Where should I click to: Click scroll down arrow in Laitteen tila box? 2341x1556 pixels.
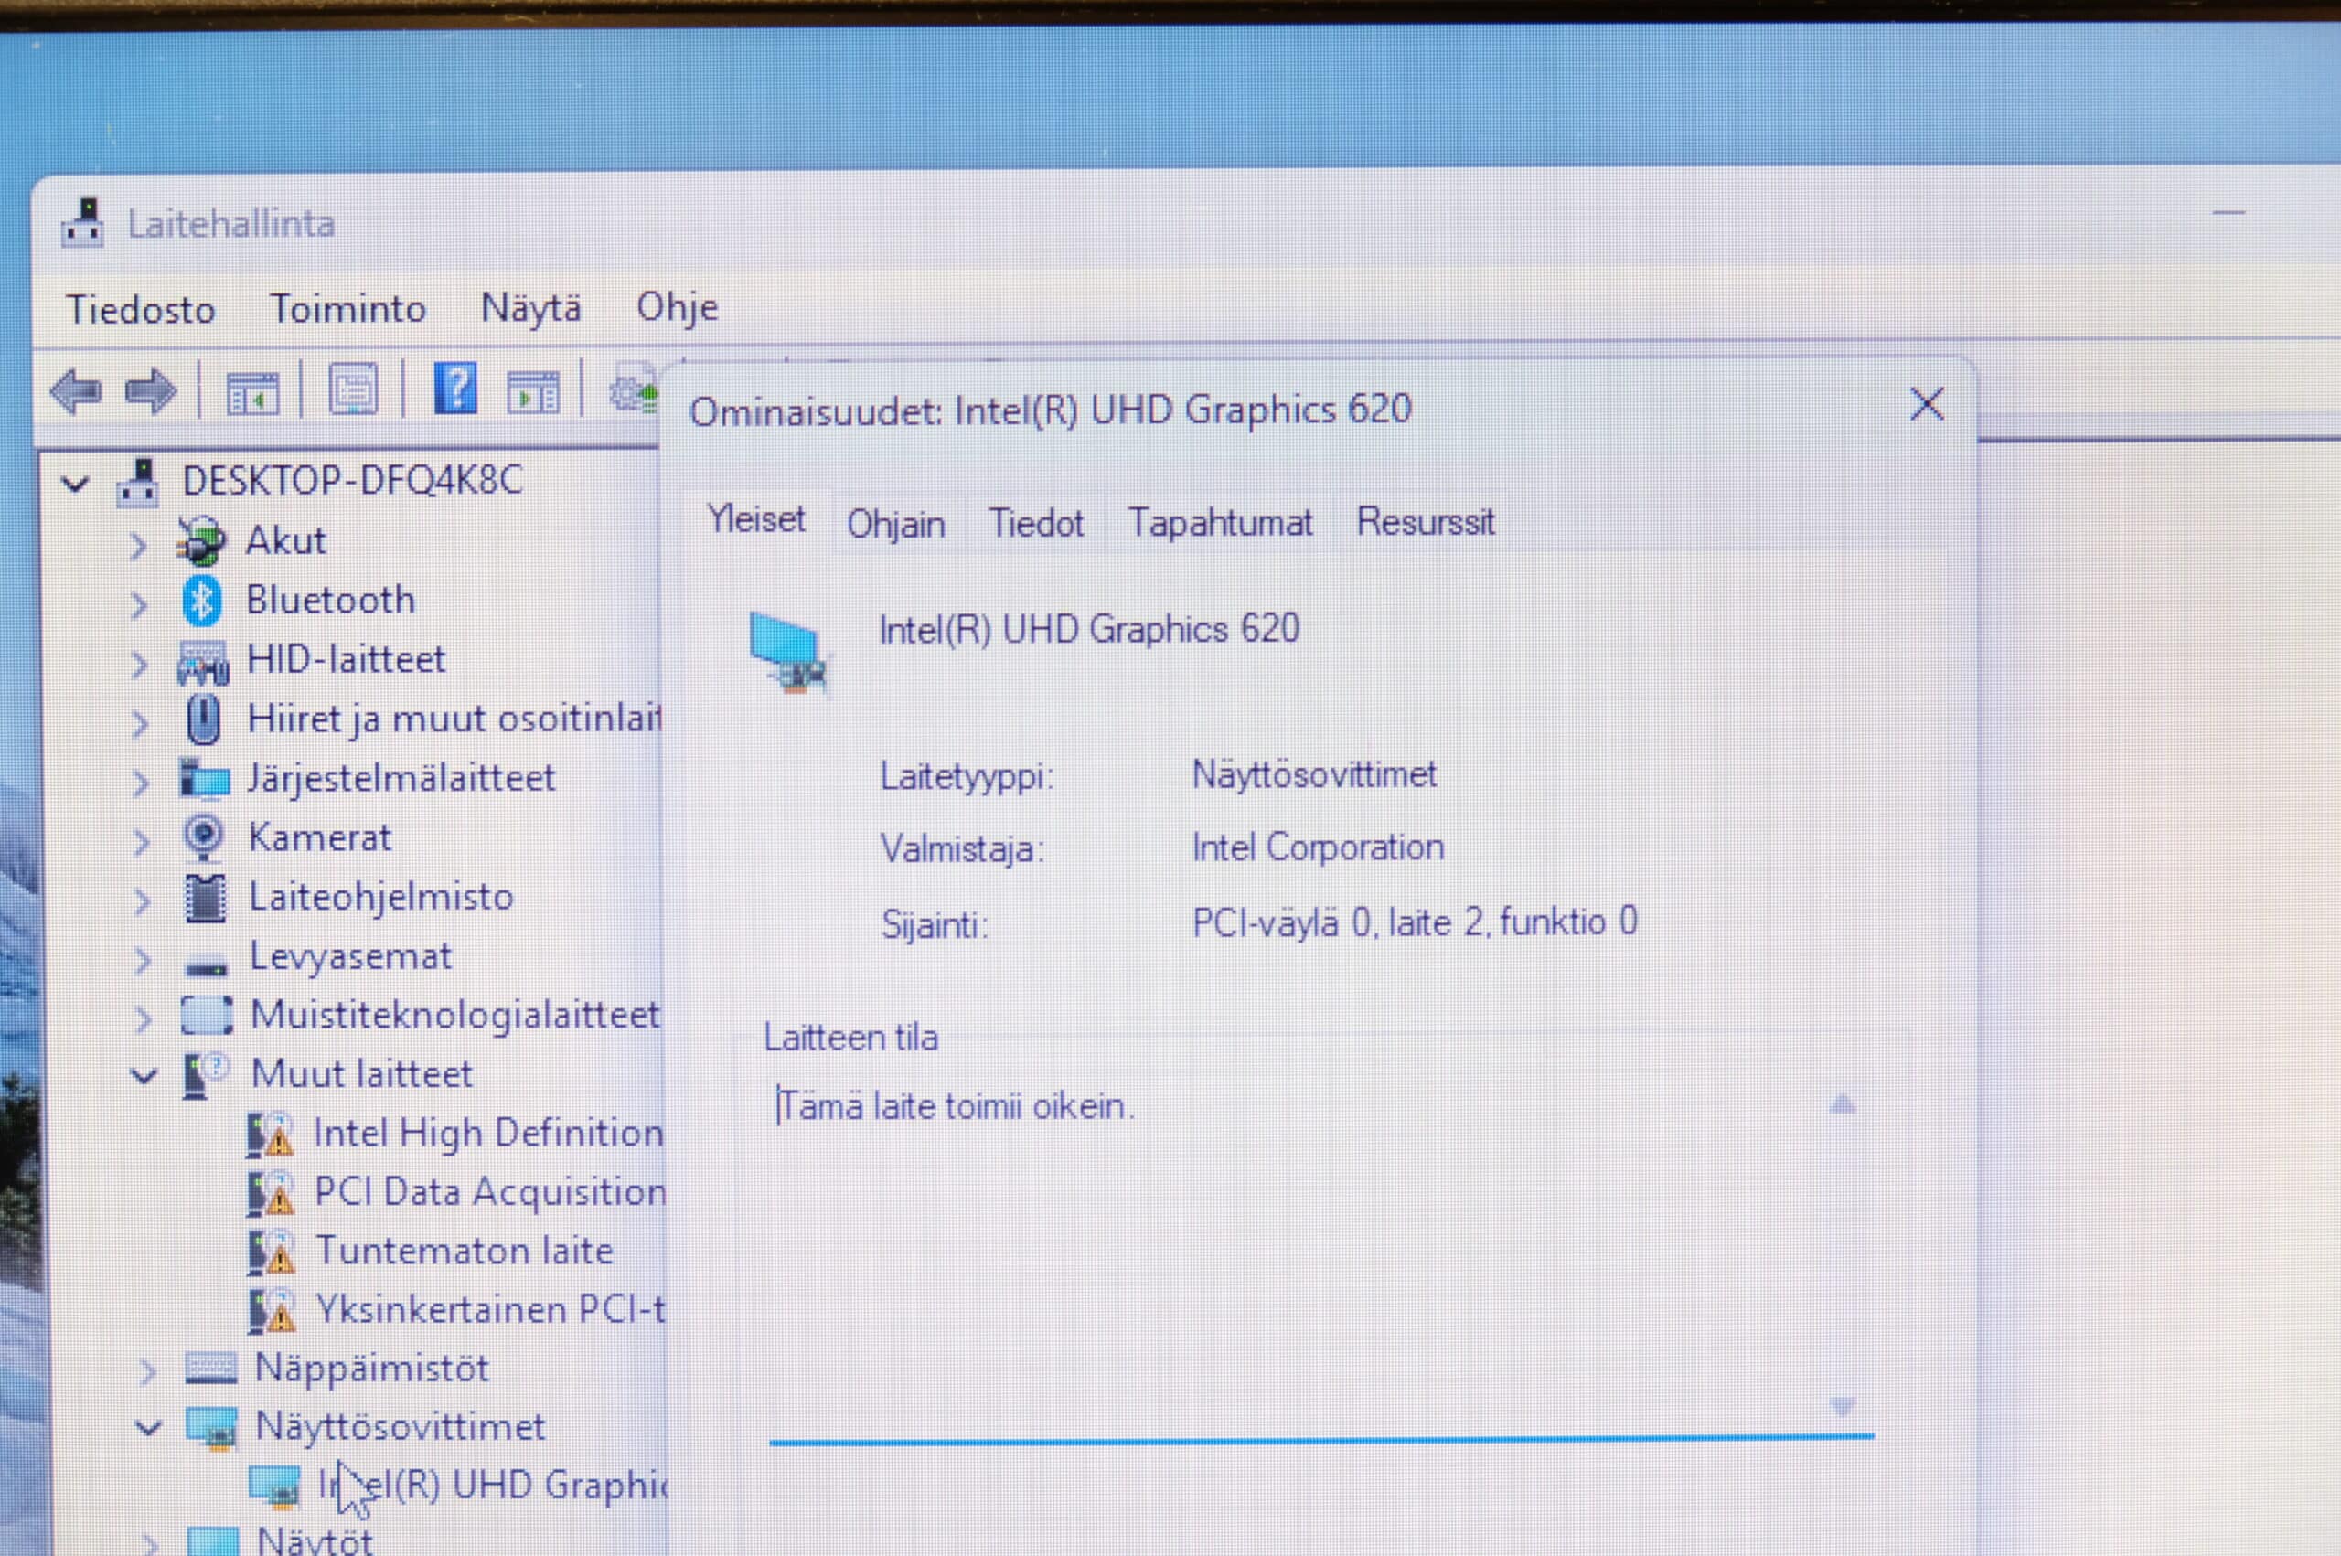(1842, 1405)
